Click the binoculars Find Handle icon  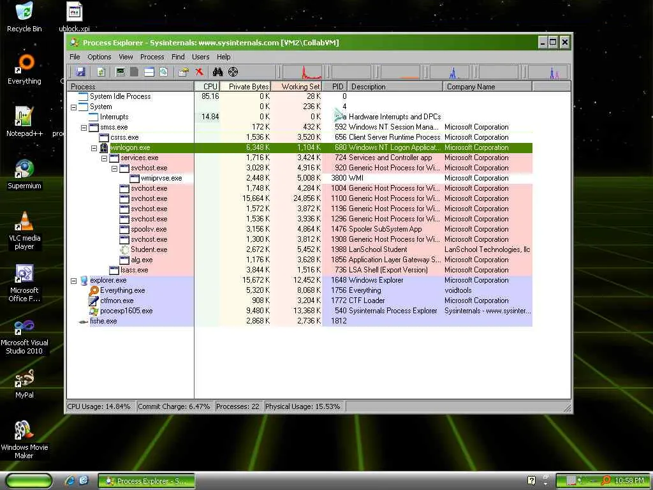[x=217, y=72]
